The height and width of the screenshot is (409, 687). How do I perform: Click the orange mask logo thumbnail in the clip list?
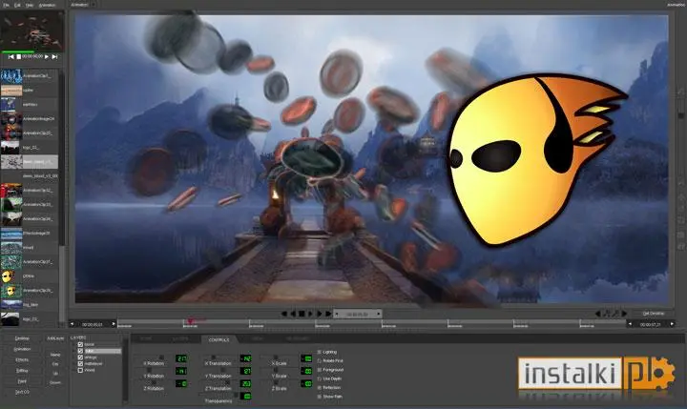point(8,276)
